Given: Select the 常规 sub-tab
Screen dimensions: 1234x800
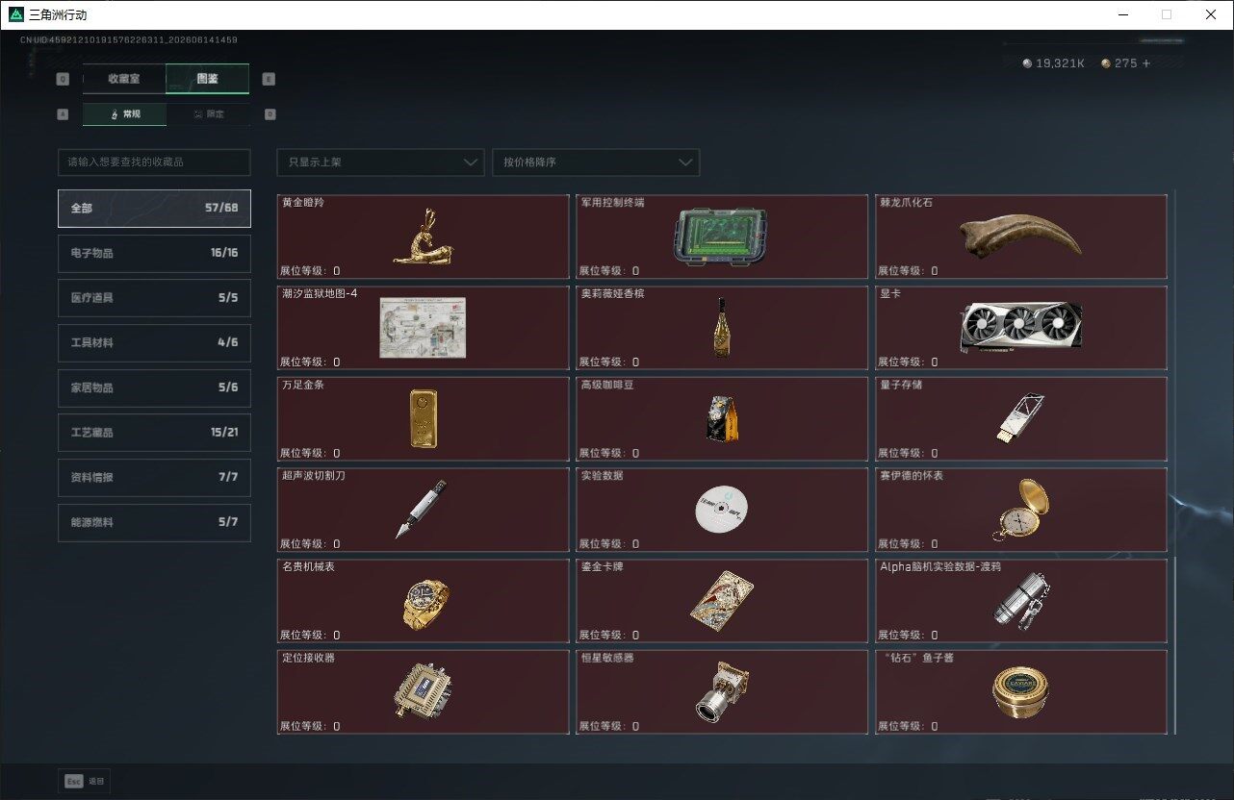Looking at the screenshot, I should click(x=124, y=113).
